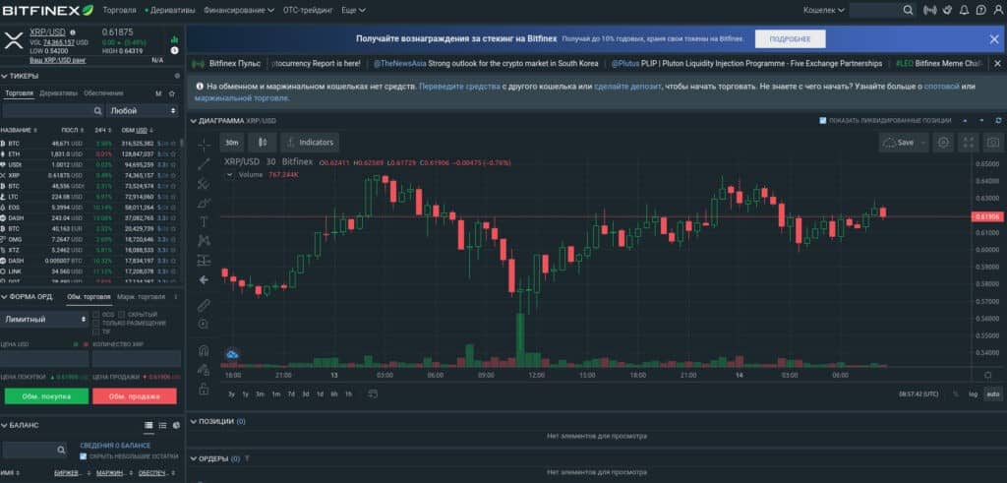Select the ruler measure tool

coord(204,305)
